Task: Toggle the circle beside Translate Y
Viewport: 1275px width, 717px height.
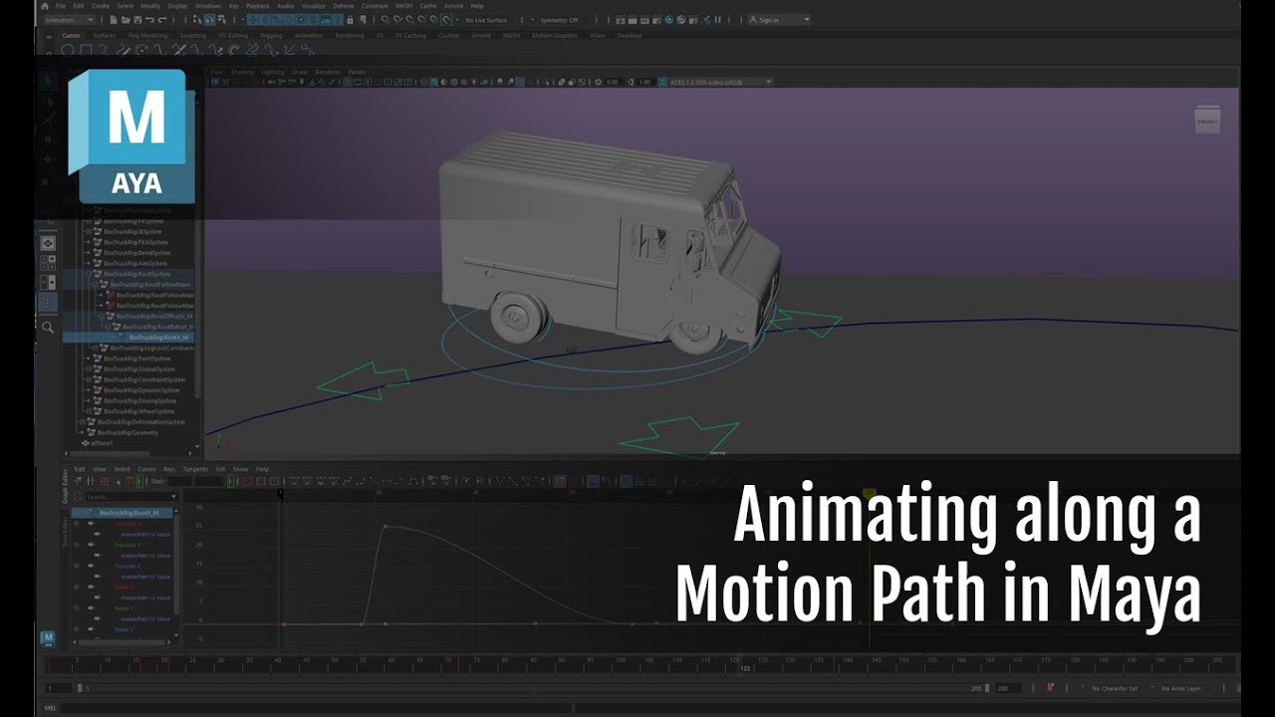Action: [x=76, y=545]
